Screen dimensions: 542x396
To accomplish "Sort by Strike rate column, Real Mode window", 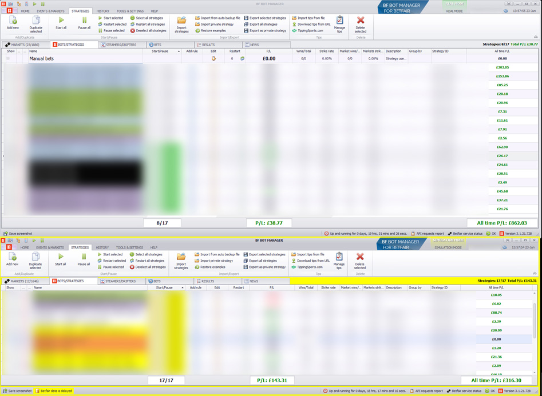I will 327,51.
